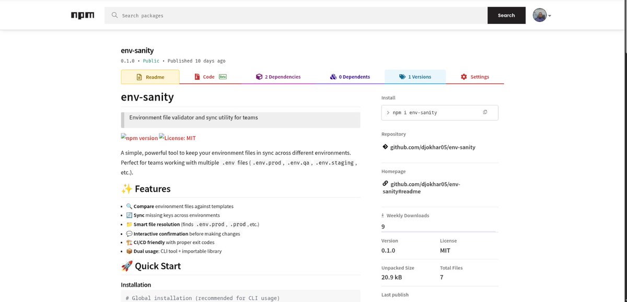Viewport: 627px width, 302px height.
Task: Switch to the Code tab
Action: coord(208,76)
